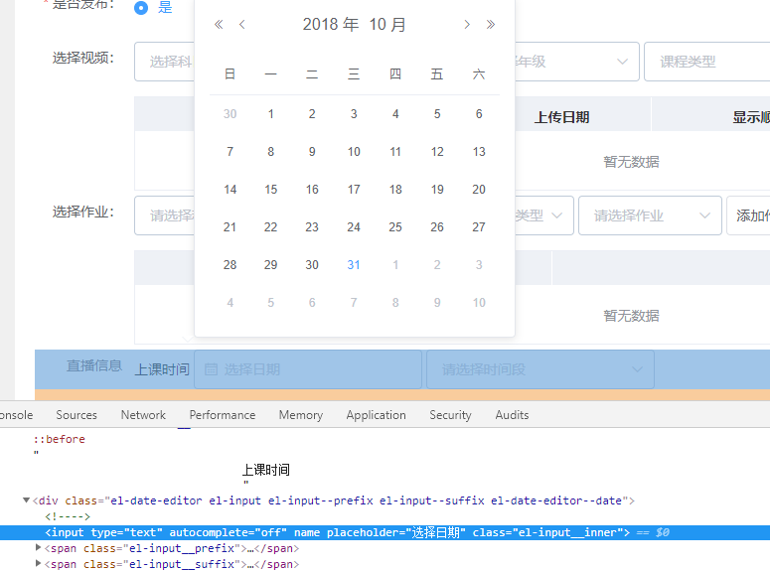Go to previous year in calendar
This screenshot has height=571, width=770.
(x=219, y=24)
